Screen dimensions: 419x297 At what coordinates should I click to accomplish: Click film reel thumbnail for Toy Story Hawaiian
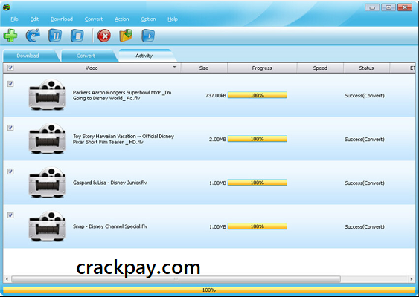tap(48, 139)
